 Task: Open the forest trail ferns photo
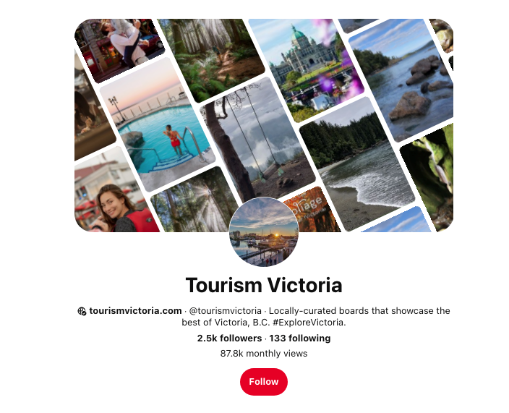click(x=211, y=59)
